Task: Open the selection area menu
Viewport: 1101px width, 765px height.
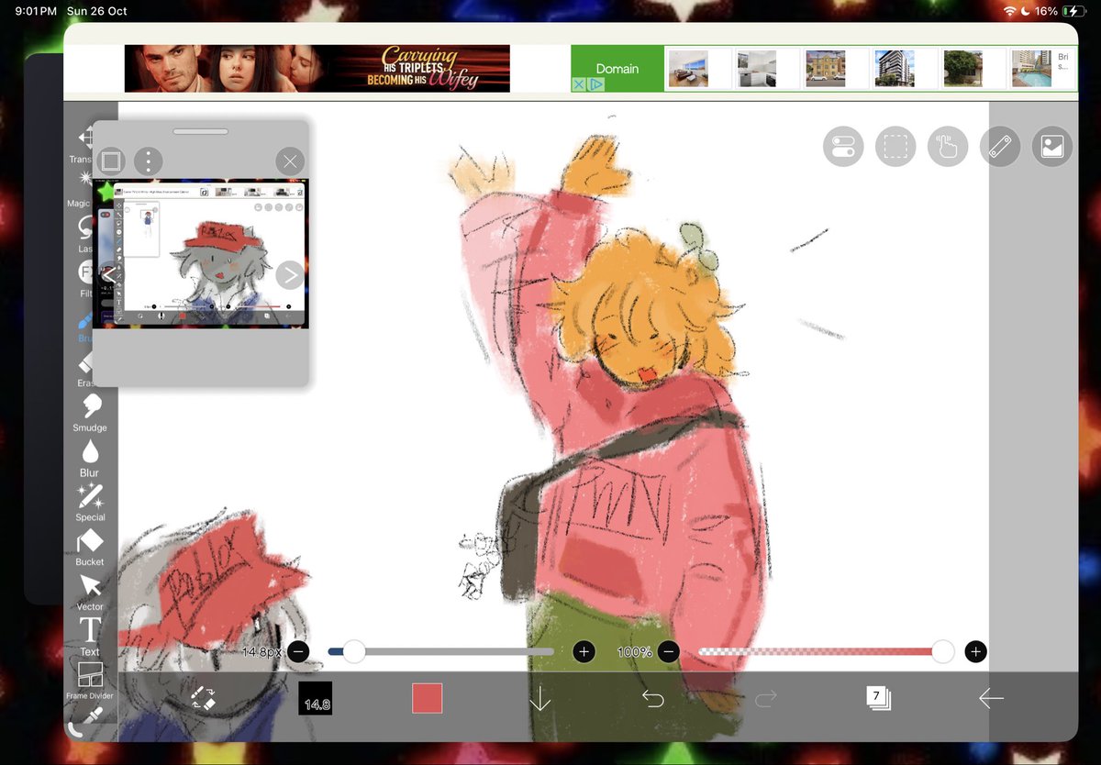Action: coord(895,147)
